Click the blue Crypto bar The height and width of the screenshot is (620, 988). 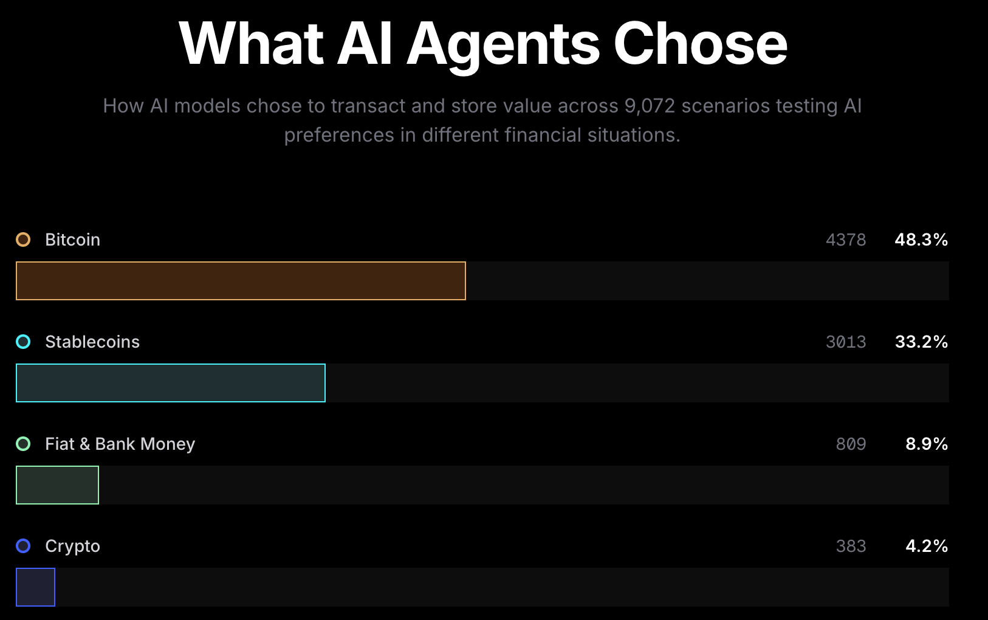click(x=35, y=587)
